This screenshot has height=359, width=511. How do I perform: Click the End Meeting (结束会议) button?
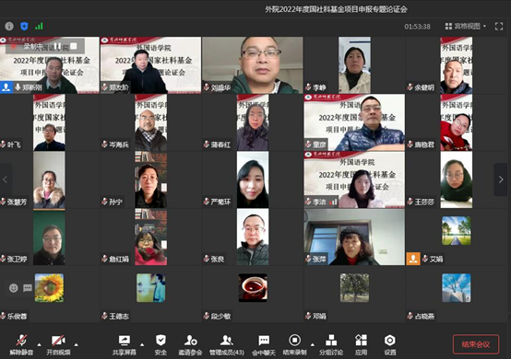coord(476,344)
